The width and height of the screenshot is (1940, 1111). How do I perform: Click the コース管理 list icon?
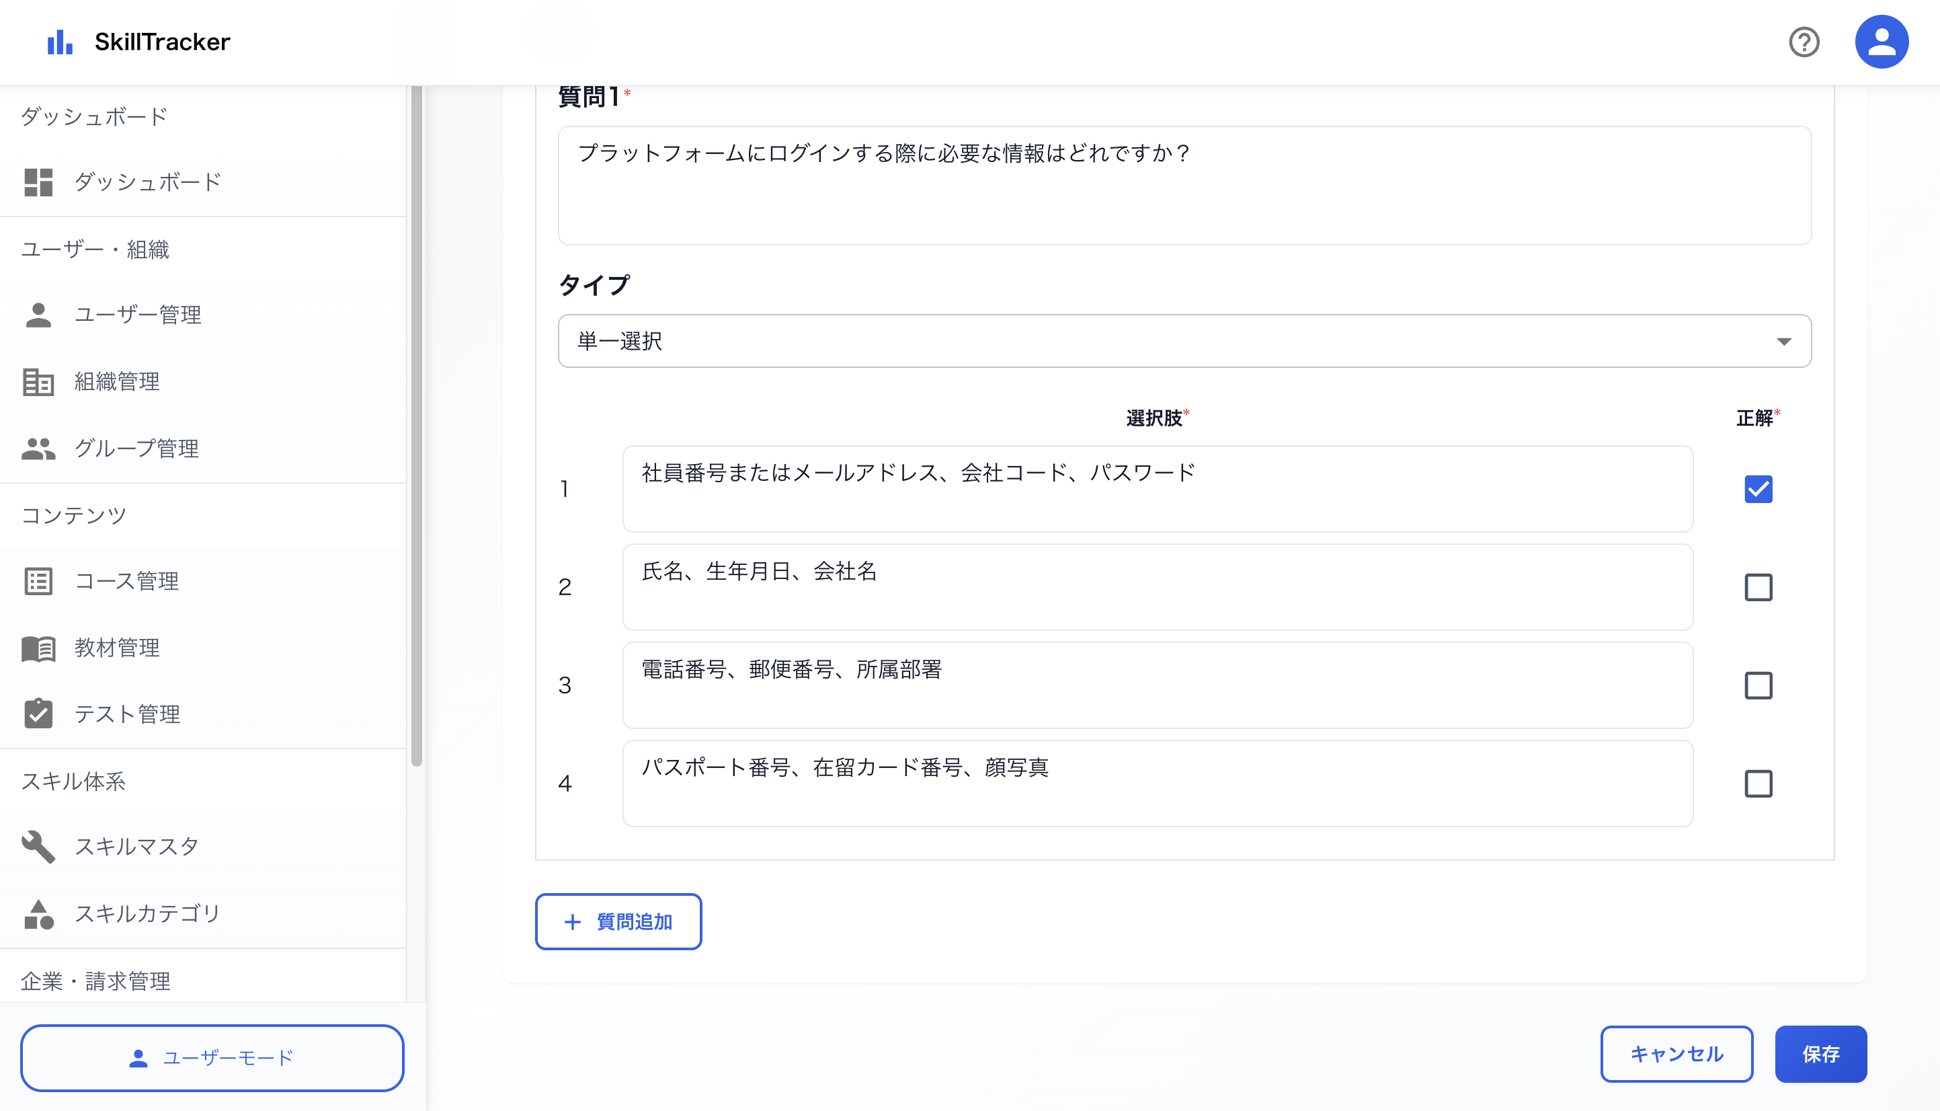click(39, 580)
